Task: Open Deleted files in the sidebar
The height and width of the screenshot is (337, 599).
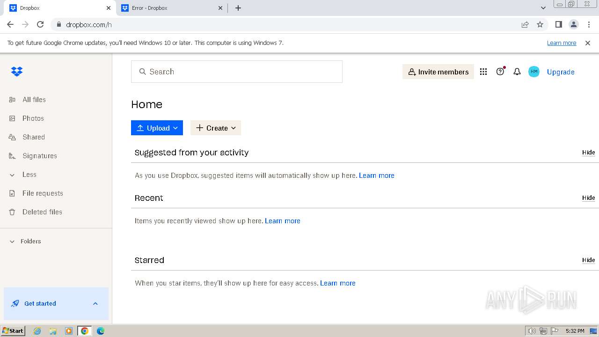Action: click(42, 212)
